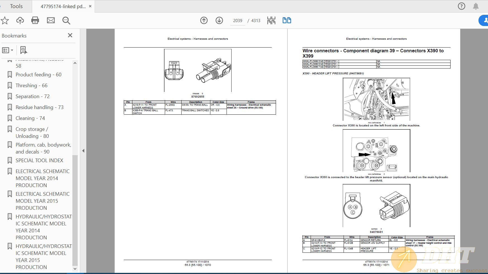Click the bookmark icon beside Residue handling - 73
Image resolution: width=488 pixels, height=274 pixels.
click(x=10, y=107)
